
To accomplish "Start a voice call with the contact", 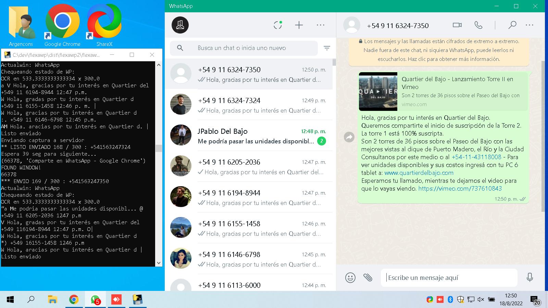I will coord(478,25).
